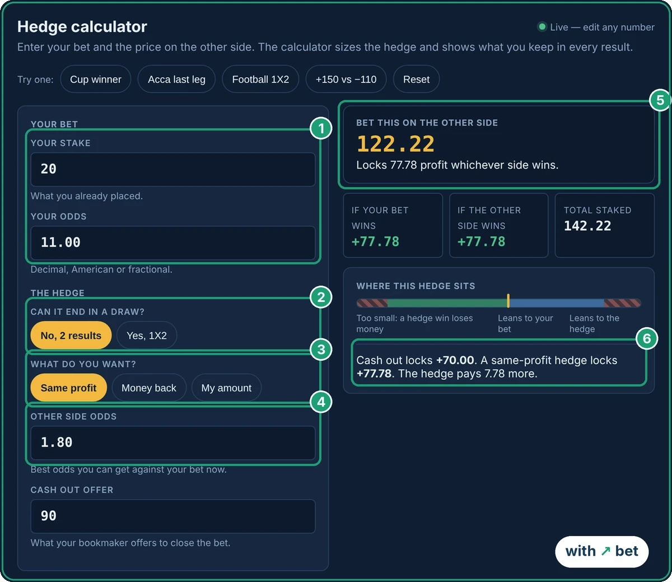
Task: Click the 'Hedge calculator' heading
Action: [x=82, y=26]
